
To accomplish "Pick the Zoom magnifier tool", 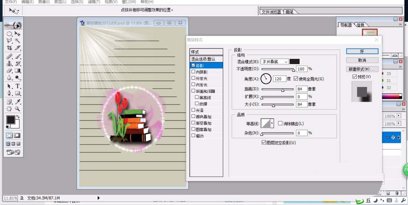I will click(18, 109).
